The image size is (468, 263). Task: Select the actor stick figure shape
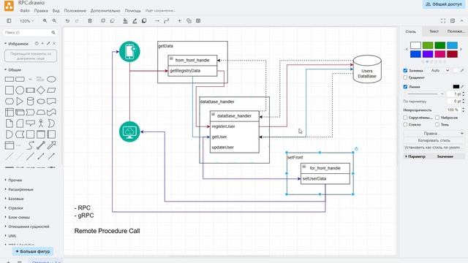pyautogui.click(x=41, y=123)
